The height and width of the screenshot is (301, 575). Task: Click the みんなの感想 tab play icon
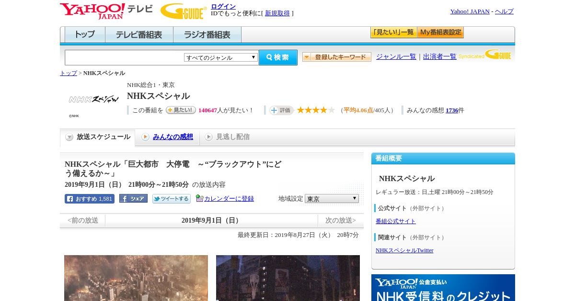point(145,137)
